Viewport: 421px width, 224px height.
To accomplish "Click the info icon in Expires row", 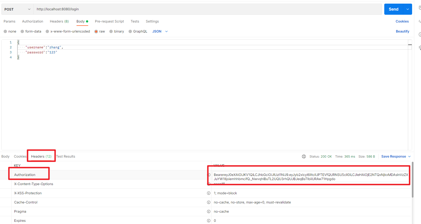I will point(209,221).
